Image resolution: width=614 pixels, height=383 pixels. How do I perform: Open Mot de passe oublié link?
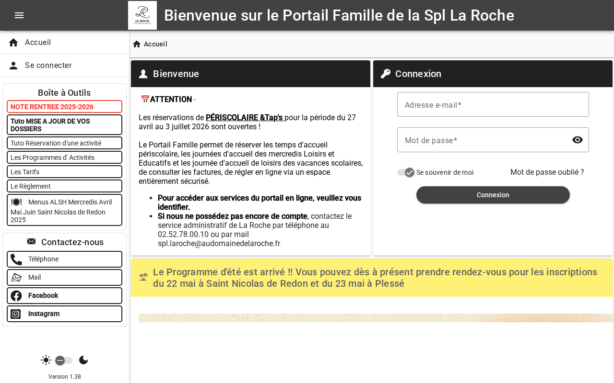tap(547, 172)
